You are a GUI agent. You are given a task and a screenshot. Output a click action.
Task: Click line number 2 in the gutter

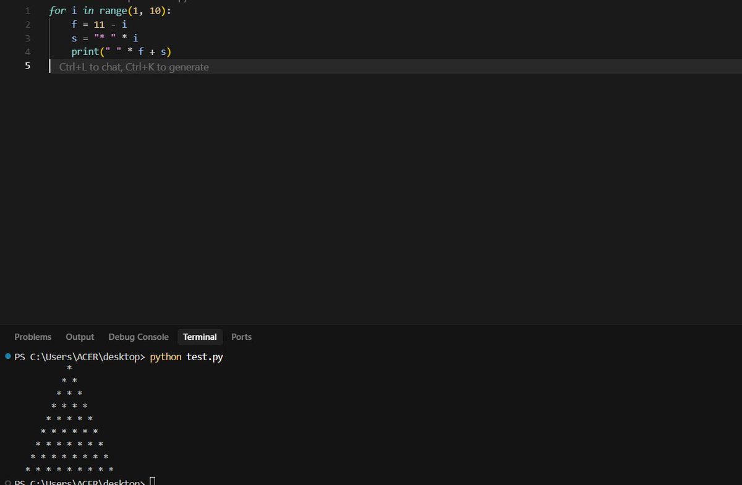point(27,25)
